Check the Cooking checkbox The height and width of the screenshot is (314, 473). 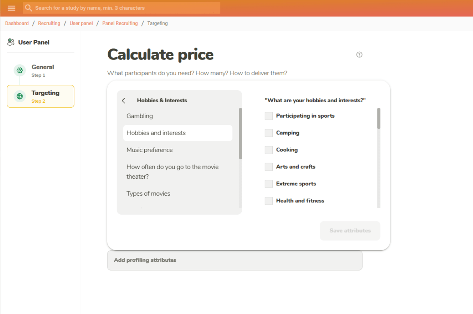click(x=269, y=150)
